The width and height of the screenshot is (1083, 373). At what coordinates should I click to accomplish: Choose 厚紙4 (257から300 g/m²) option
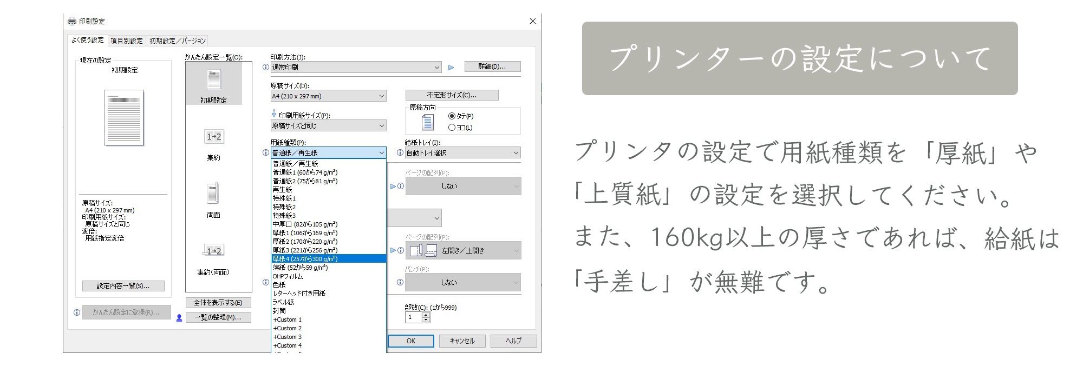click(x=329, y=259)
